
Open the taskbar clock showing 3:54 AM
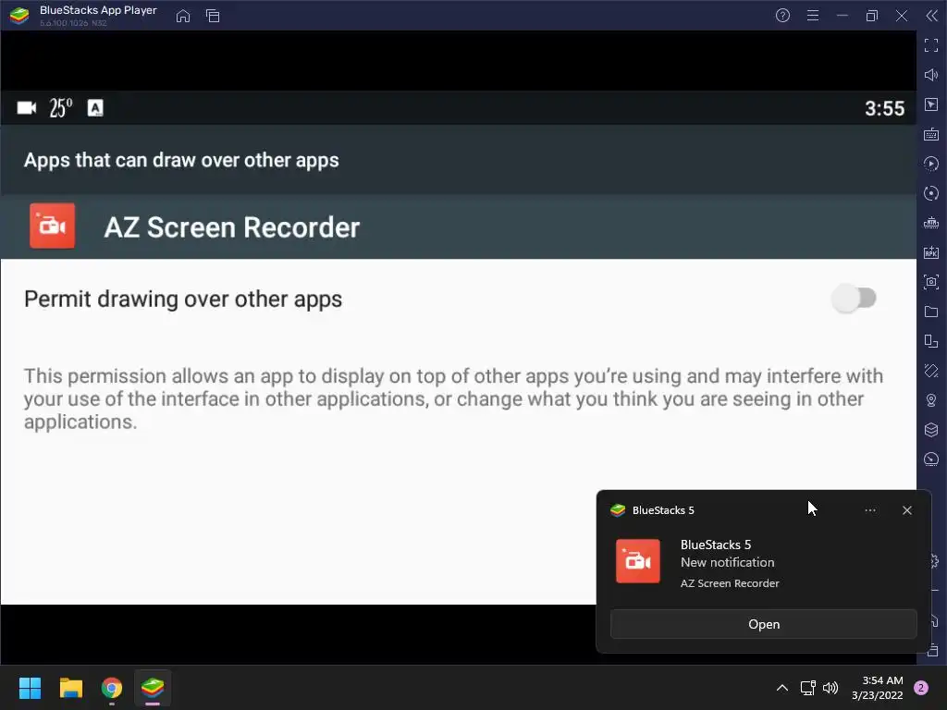[878, 688]
